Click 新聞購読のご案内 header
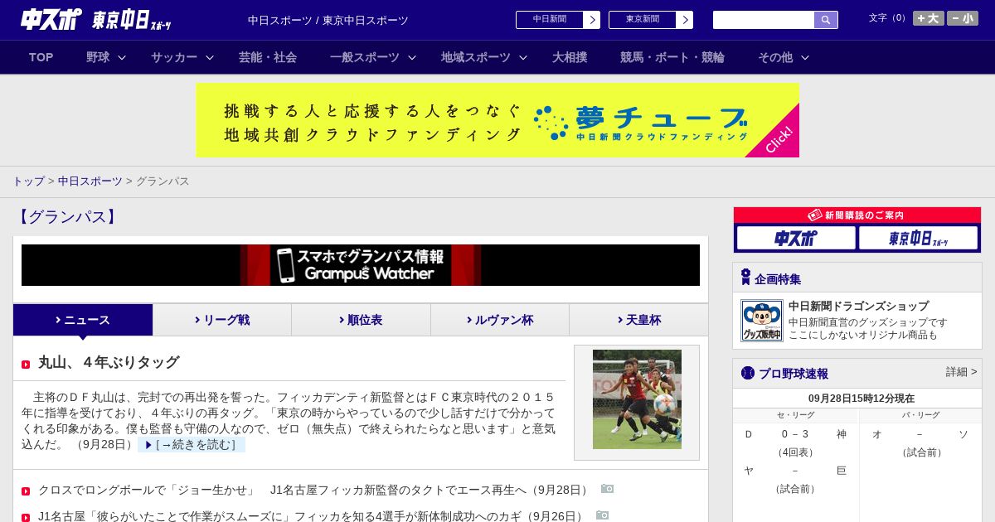The height and width of the screenshot is (522, 995). [857, 215]
